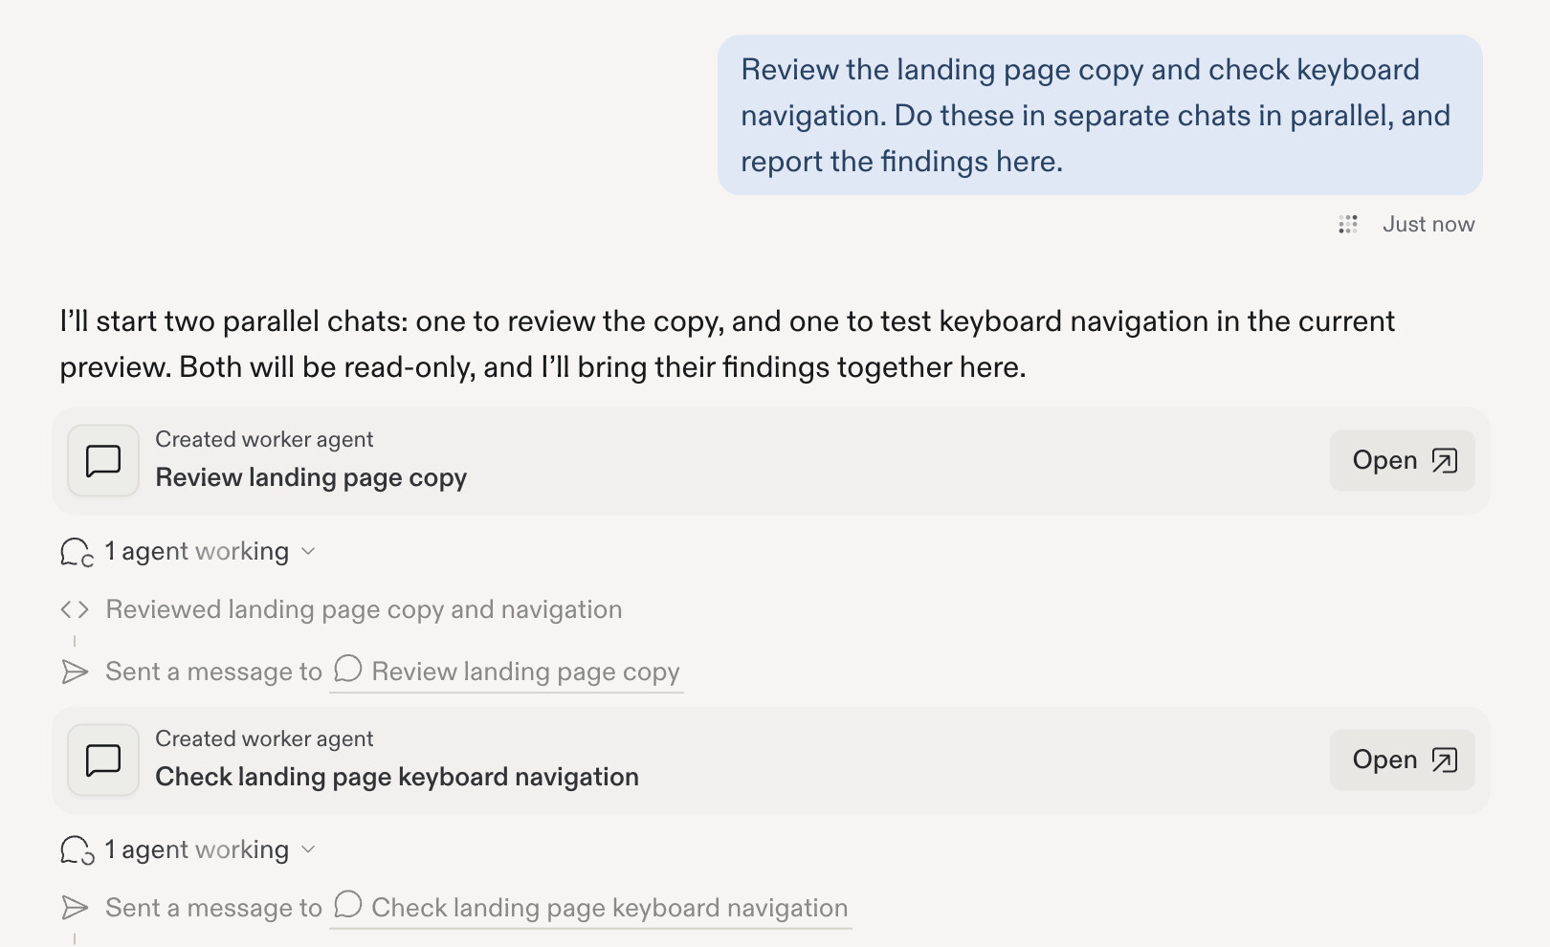Click send arrow icon beside Review landing page copy message
Image resolution: width=1550 pixels, height=947 pixels.
click(75, 672)
